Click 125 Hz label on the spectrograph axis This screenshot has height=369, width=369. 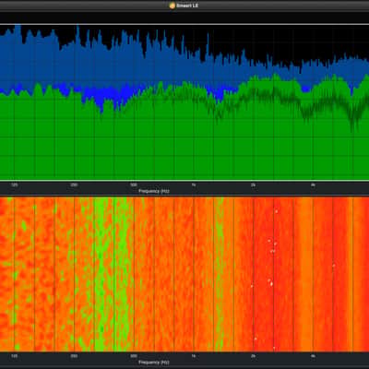click(14, 356)
